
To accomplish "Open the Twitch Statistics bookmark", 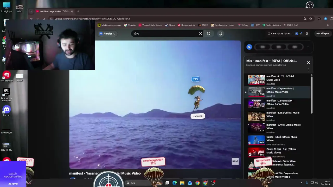I will (x=271, y=25).
